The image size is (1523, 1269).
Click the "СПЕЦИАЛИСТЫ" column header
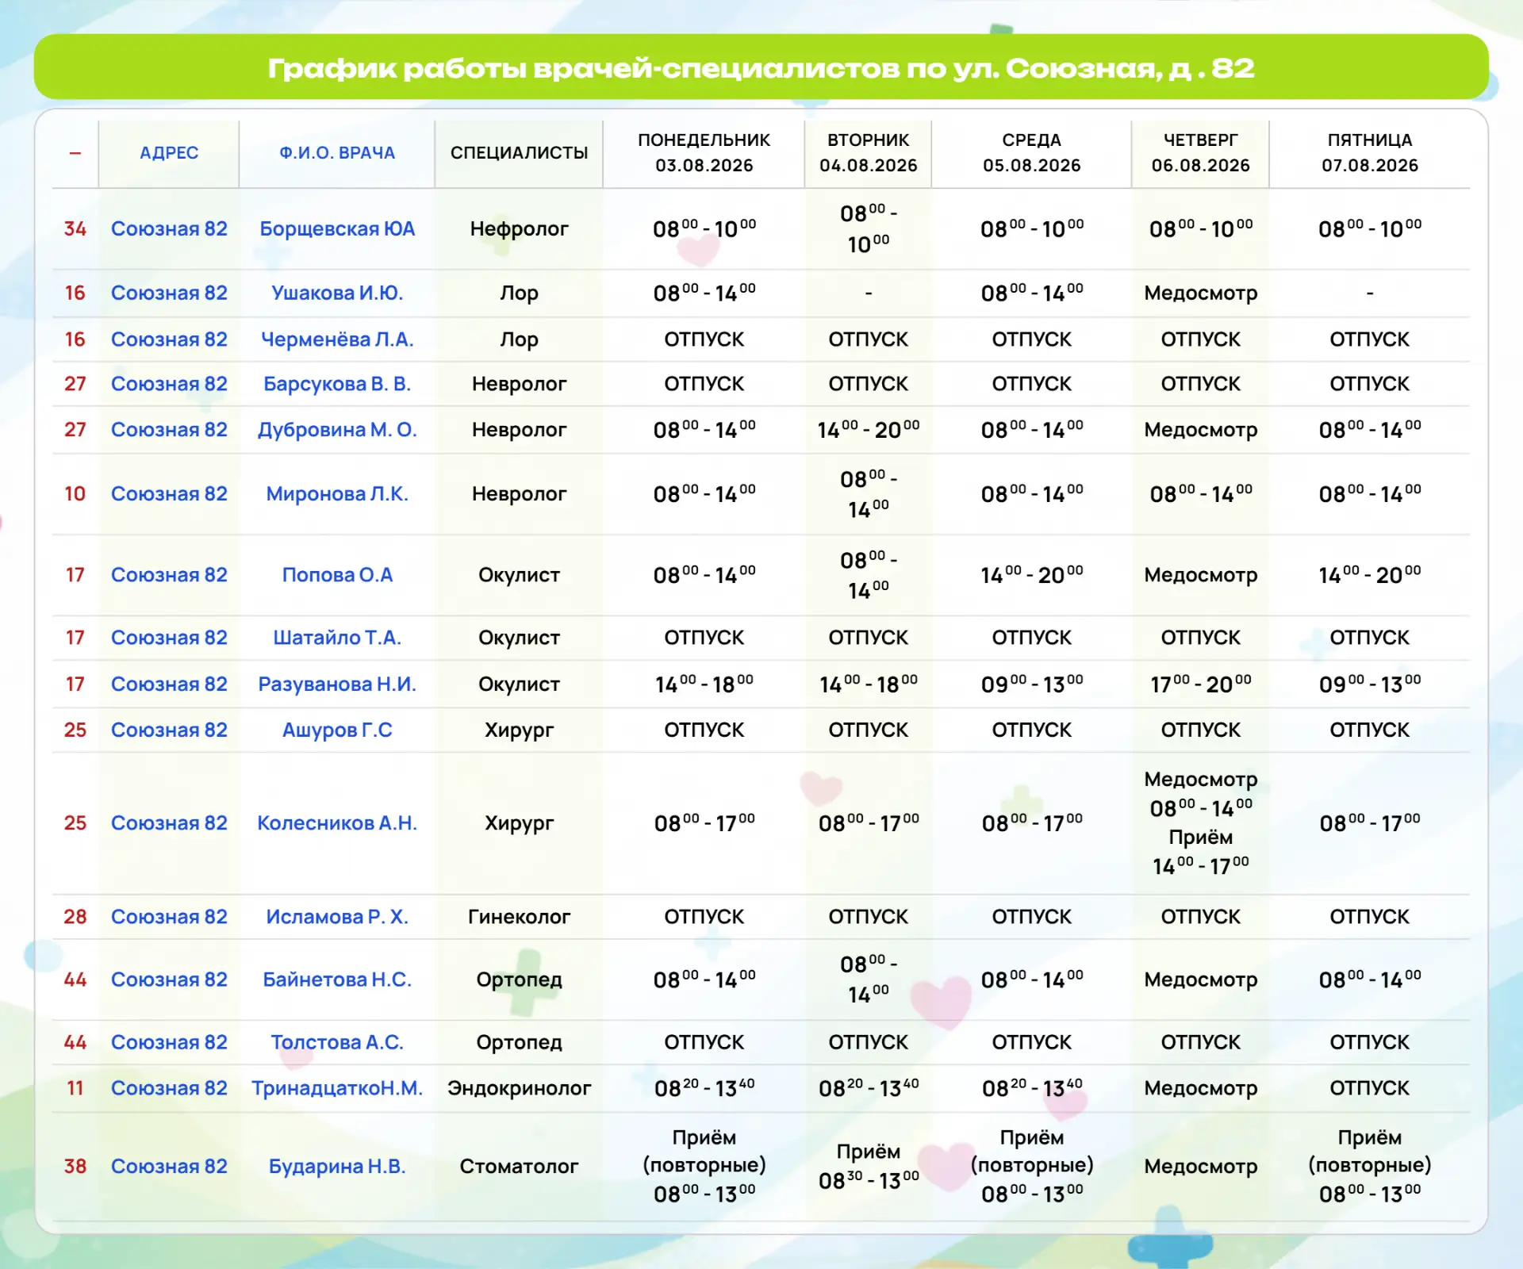pos(520,153)
